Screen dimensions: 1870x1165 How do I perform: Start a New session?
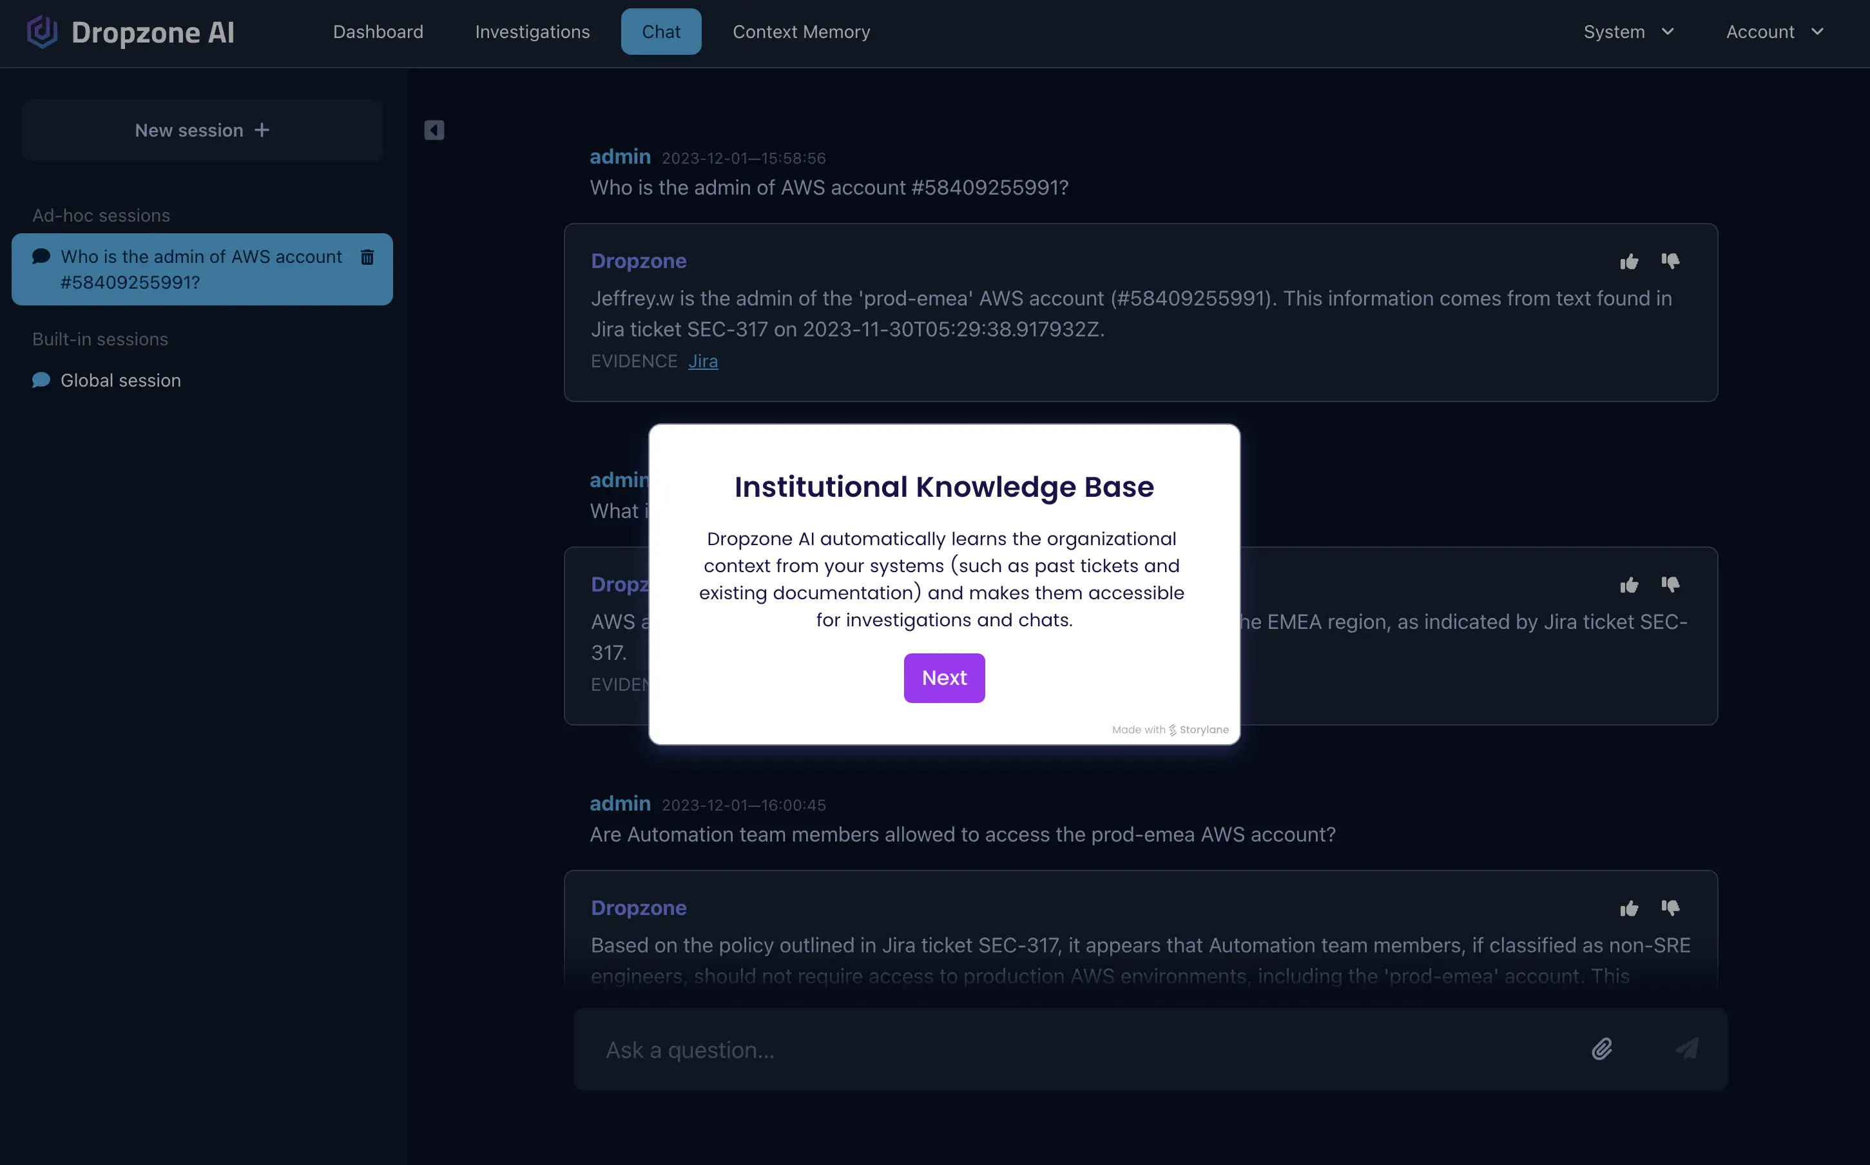(202, 130)
